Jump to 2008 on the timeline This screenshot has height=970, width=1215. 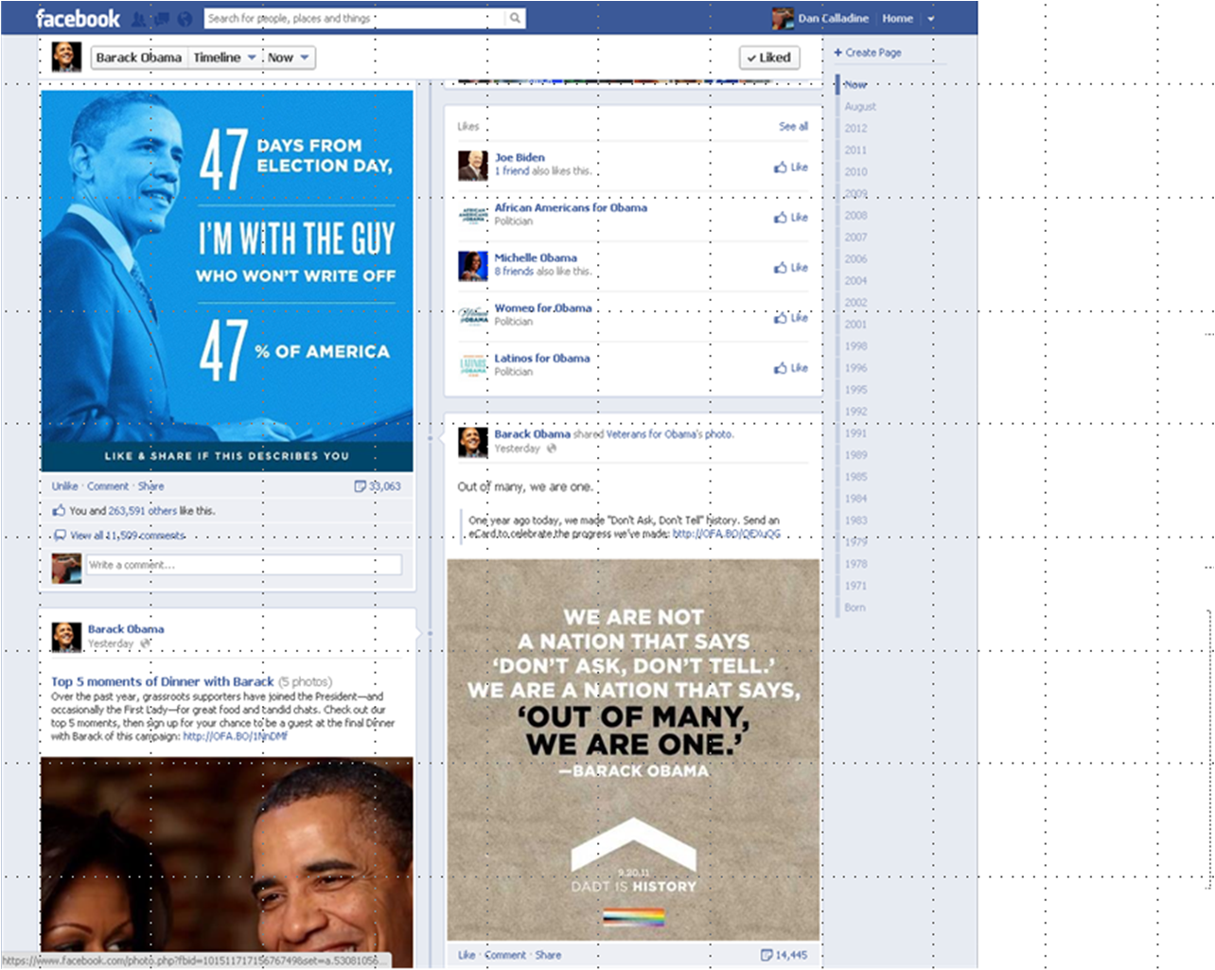tap(855, 216)
